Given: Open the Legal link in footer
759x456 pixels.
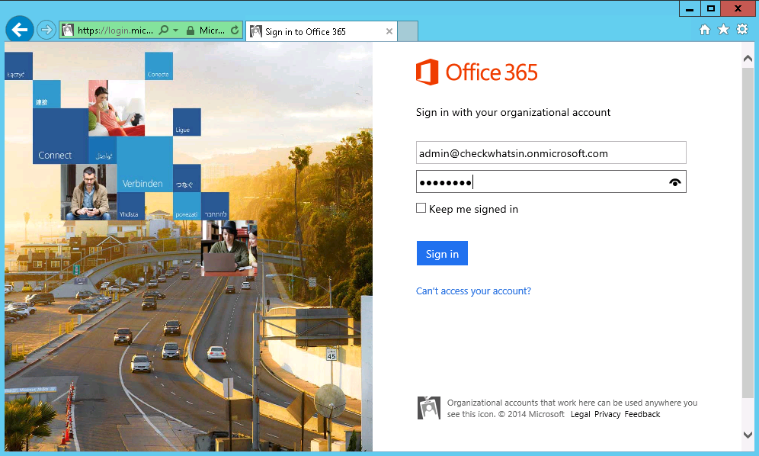Looking at the screenshot, I should [x=581, y=414].
